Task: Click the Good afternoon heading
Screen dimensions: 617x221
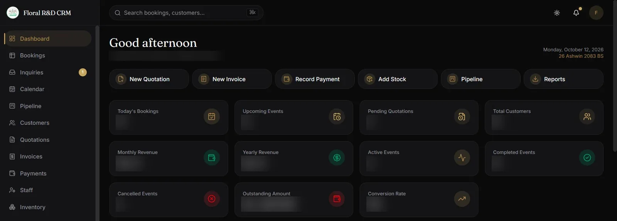Action: (x=153, y=43)
